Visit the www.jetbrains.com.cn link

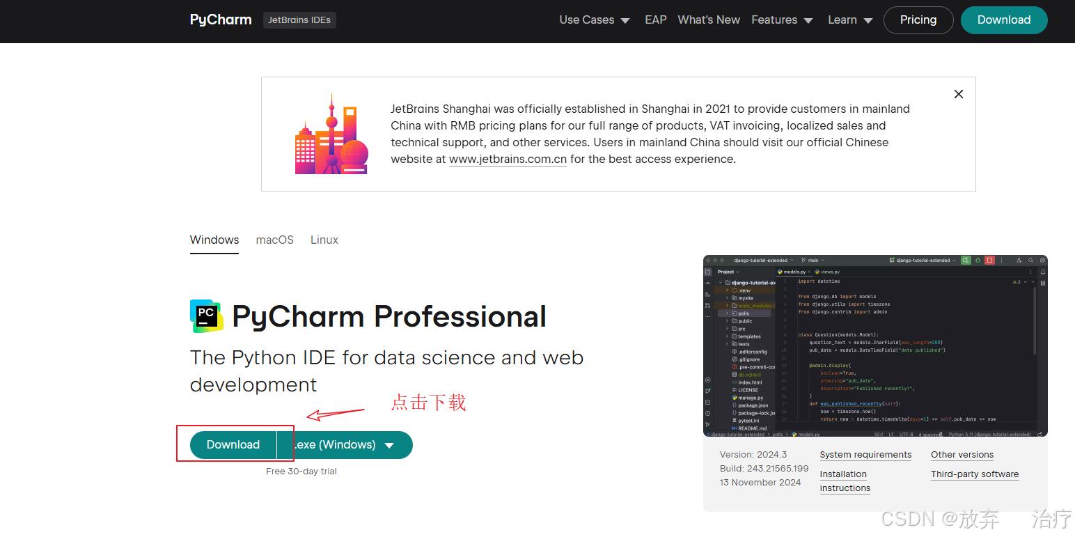508,159
